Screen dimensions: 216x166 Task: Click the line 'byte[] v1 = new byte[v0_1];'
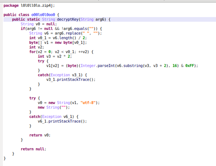coord(58,43)
